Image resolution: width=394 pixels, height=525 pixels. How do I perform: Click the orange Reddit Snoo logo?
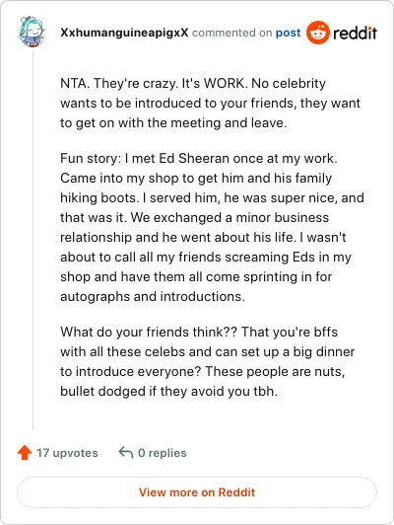tap(317, 33)
